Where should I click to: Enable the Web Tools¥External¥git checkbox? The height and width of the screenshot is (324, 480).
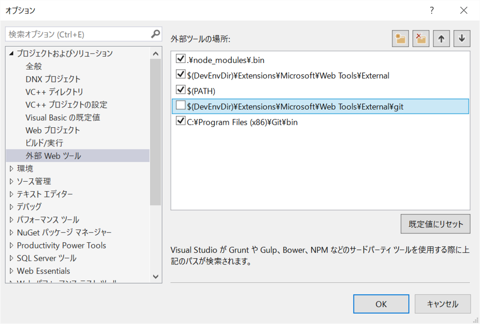(x=180, y=105)
